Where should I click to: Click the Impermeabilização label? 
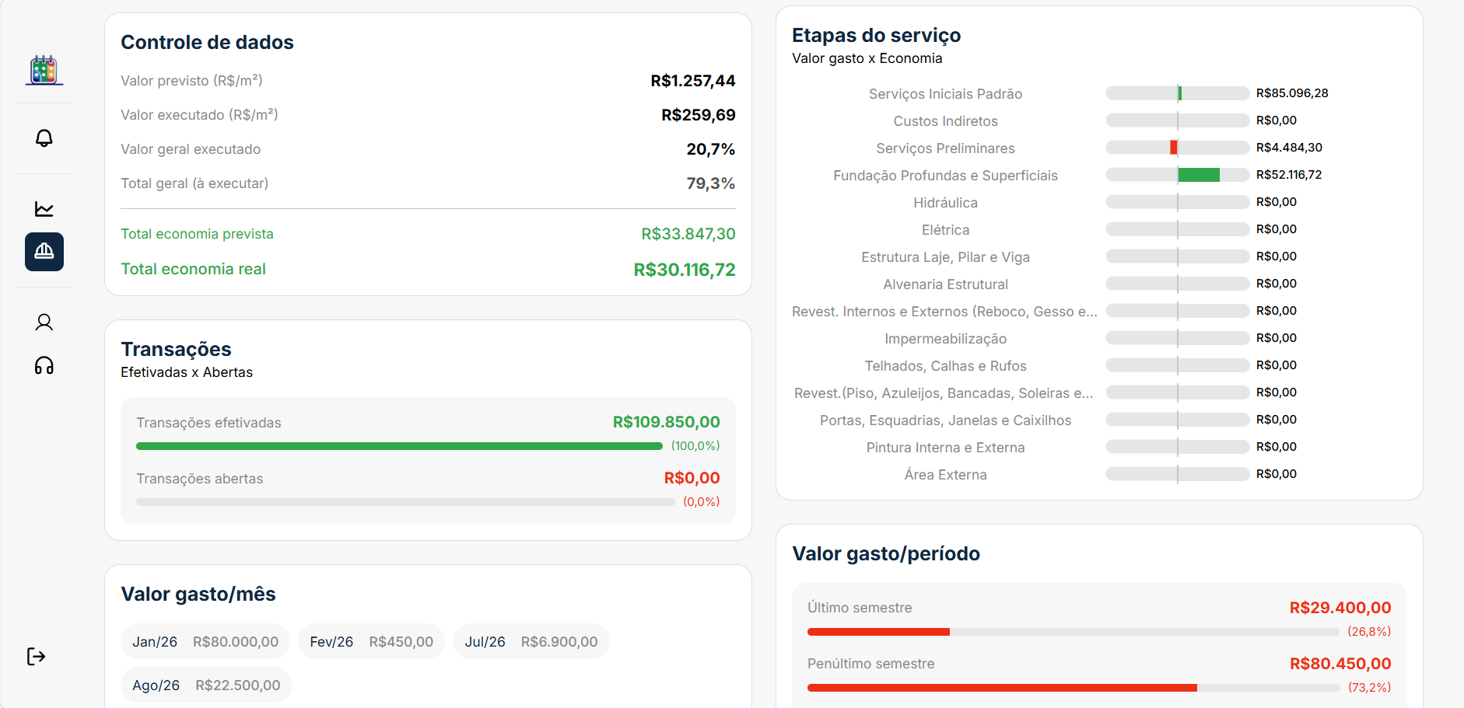[945, 339]
